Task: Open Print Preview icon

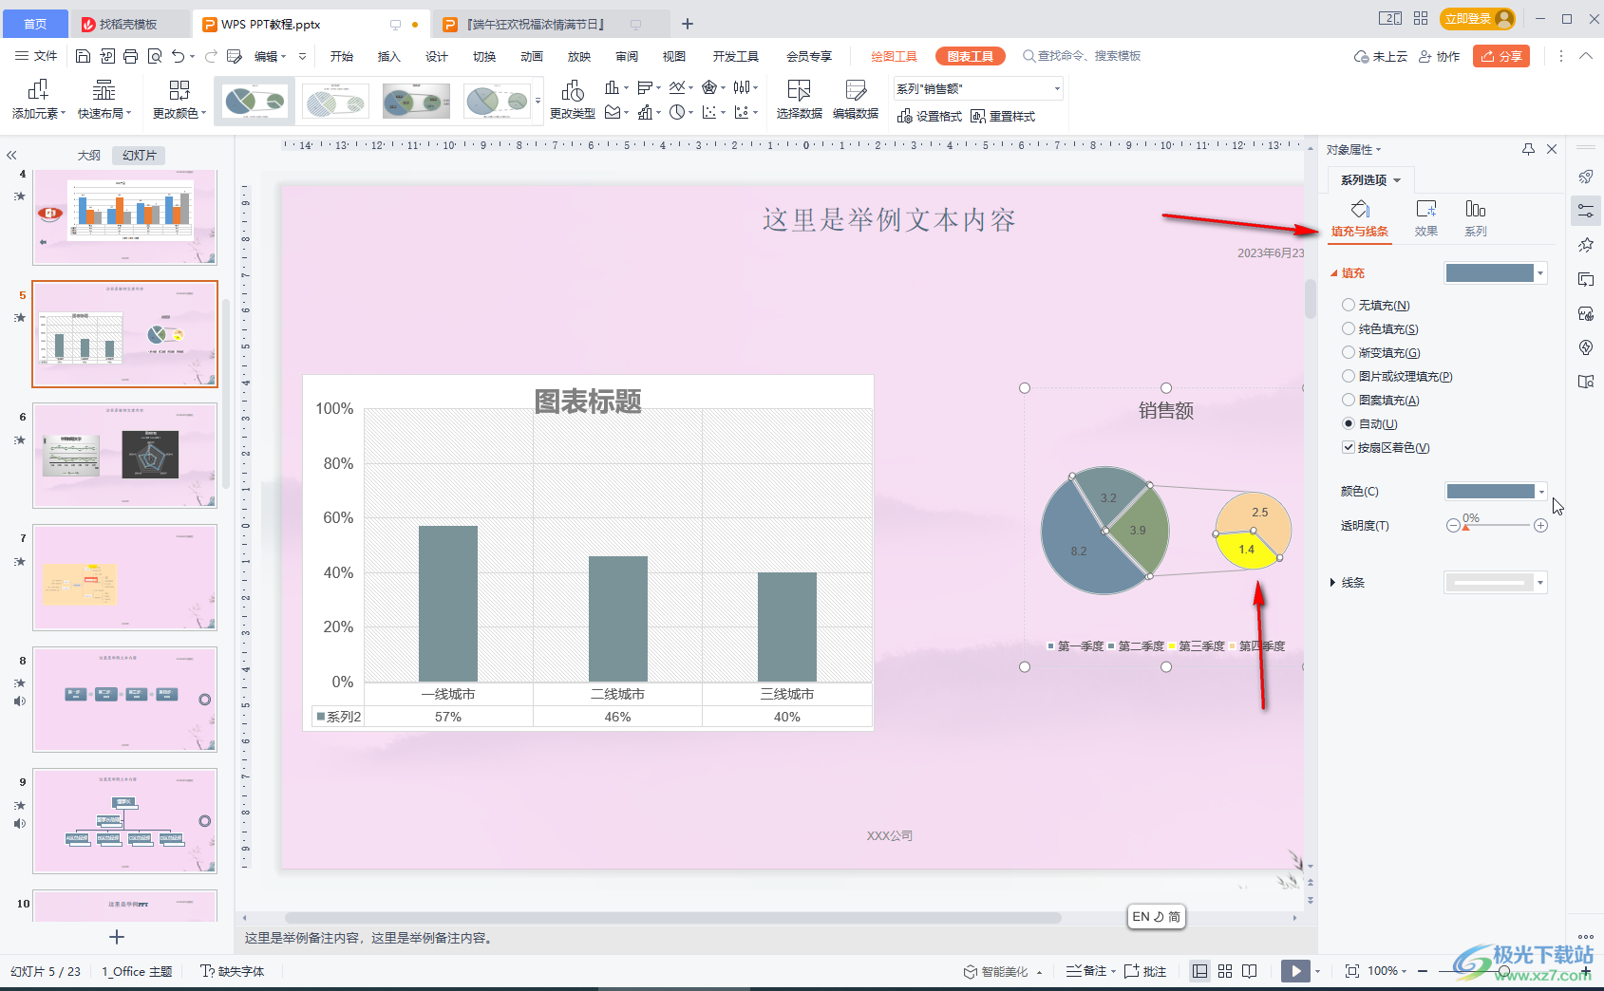Action: pos(155,56)
